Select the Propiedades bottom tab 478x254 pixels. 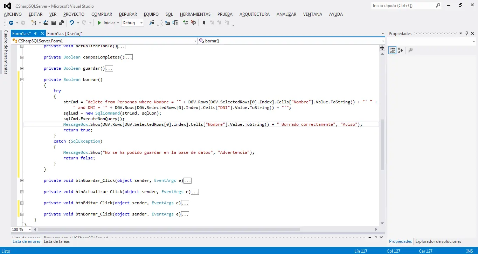pyautogui.click(x=400, y=241)
